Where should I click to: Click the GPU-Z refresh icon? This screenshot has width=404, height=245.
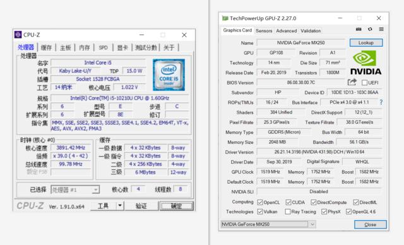pos(370,30)
